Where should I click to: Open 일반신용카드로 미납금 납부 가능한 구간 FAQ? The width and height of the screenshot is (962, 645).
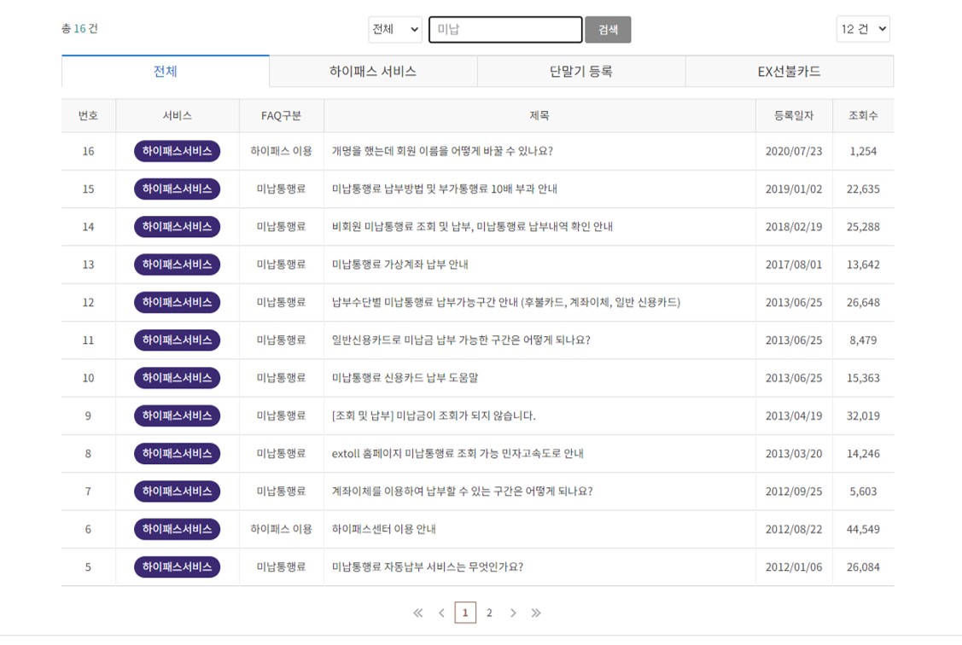[461, 340]
